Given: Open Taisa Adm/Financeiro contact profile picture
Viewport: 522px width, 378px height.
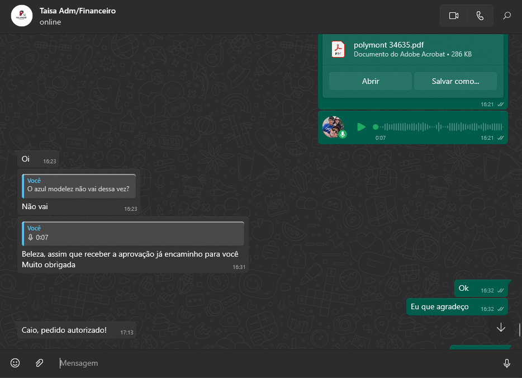Looking at the screenshot, I should point(22,16).
